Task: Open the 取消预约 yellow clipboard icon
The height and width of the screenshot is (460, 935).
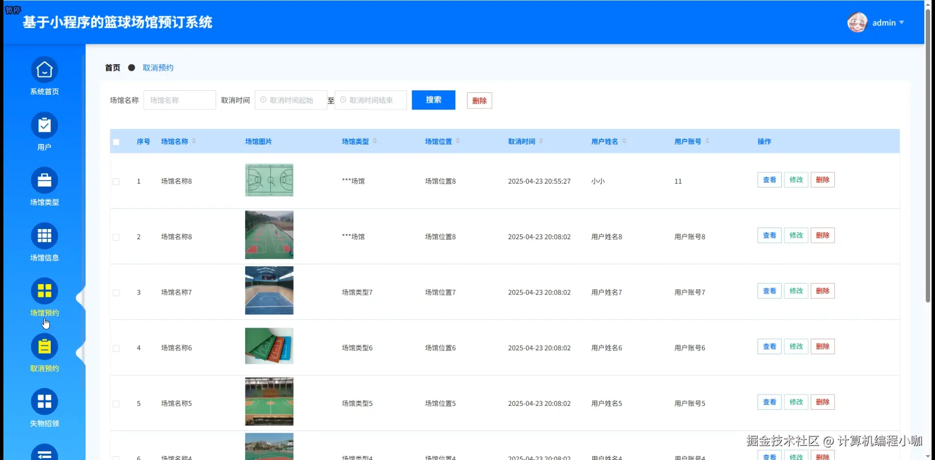Action: click(44, 347)
